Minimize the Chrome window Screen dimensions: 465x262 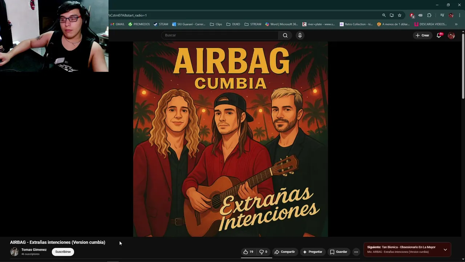click(x=437, y=5)
